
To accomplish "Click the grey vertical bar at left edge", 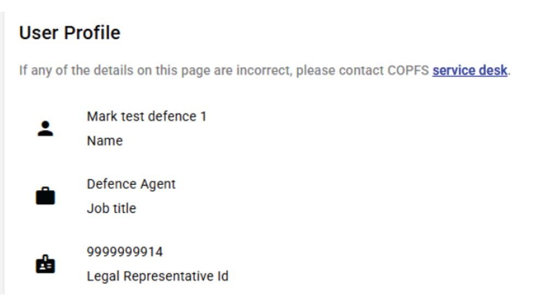I will (x=2, y=153).
